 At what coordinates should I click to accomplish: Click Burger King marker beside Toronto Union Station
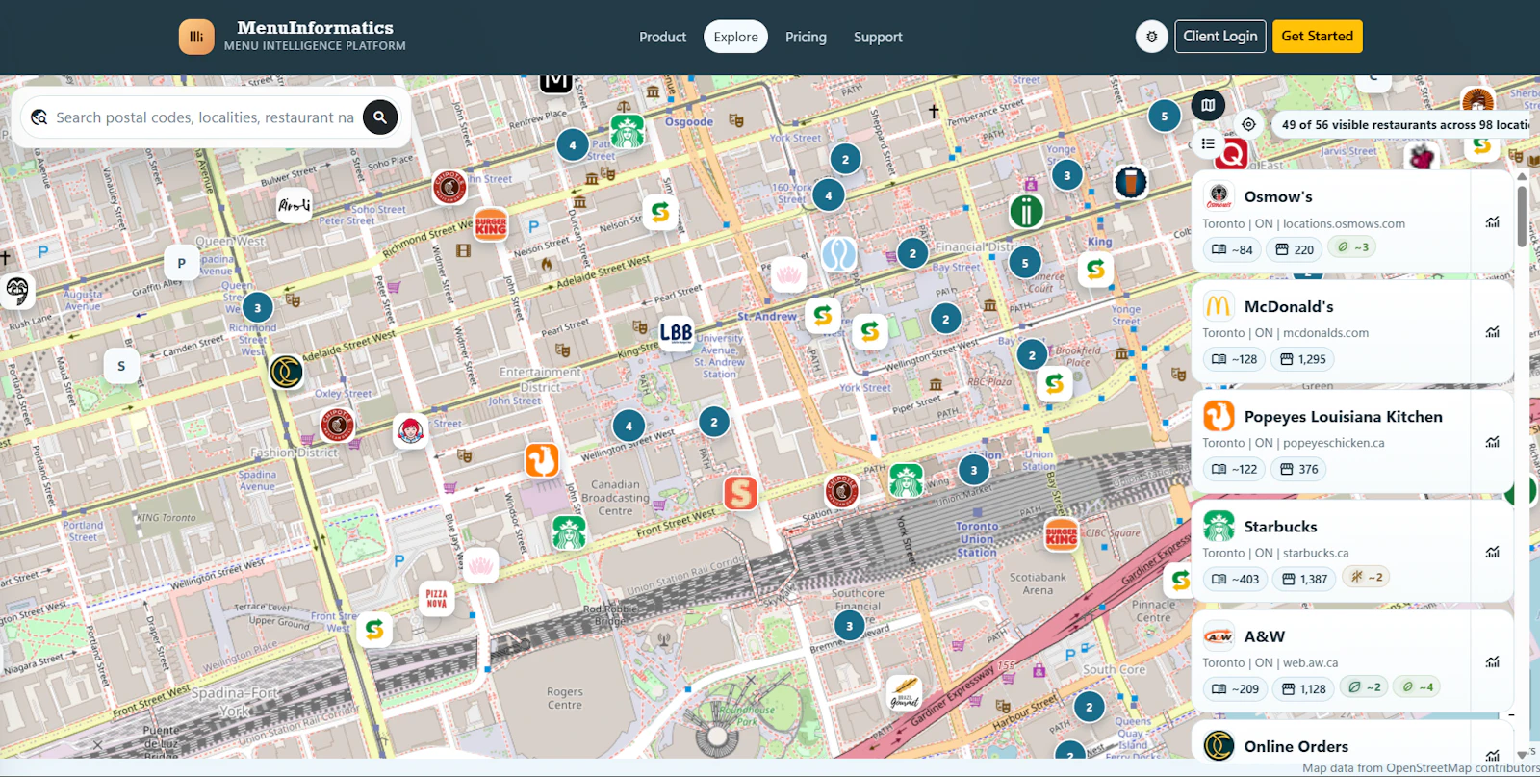1062,534
